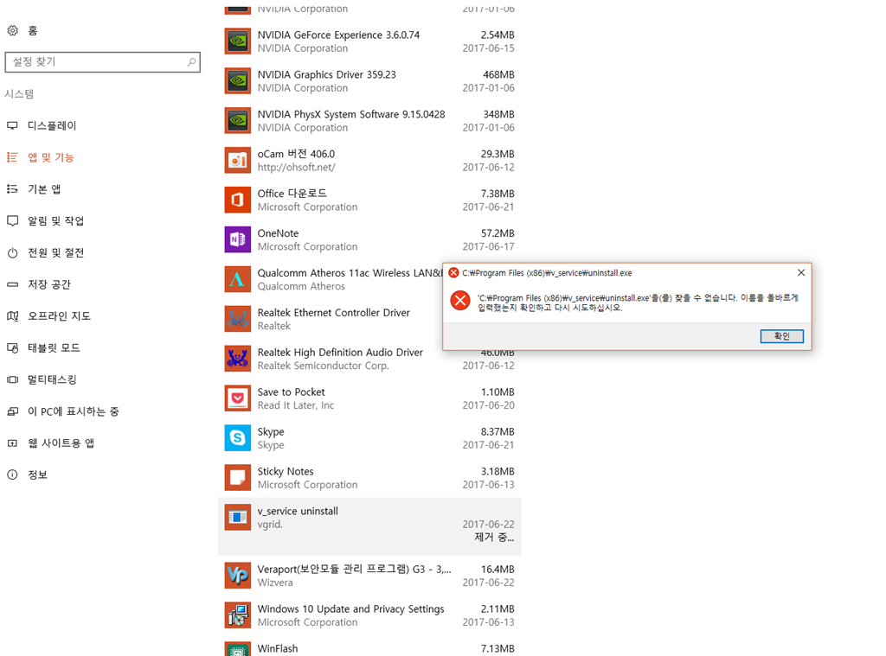Click 'http://ohsoft.net/' publisher text
Screen dimensions: 886x656
click(296, 167)
